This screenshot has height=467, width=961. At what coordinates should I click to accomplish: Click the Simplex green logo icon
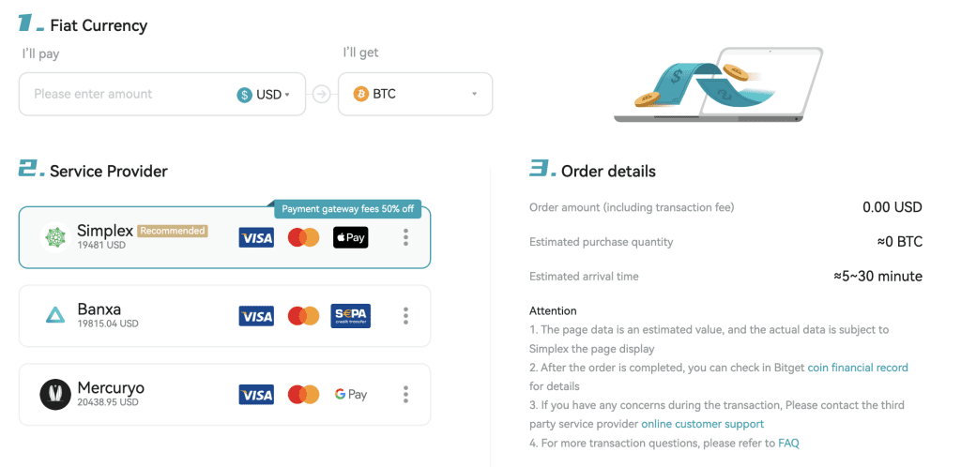click(55, 237)
